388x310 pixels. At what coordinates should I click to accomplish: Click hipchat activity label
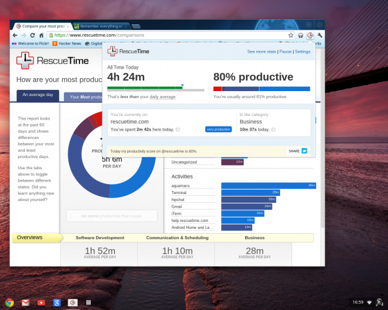pos(178,200)
